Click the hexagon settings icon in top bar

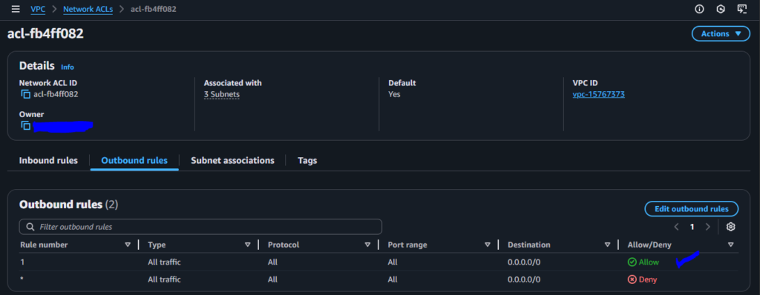[721, 9]
